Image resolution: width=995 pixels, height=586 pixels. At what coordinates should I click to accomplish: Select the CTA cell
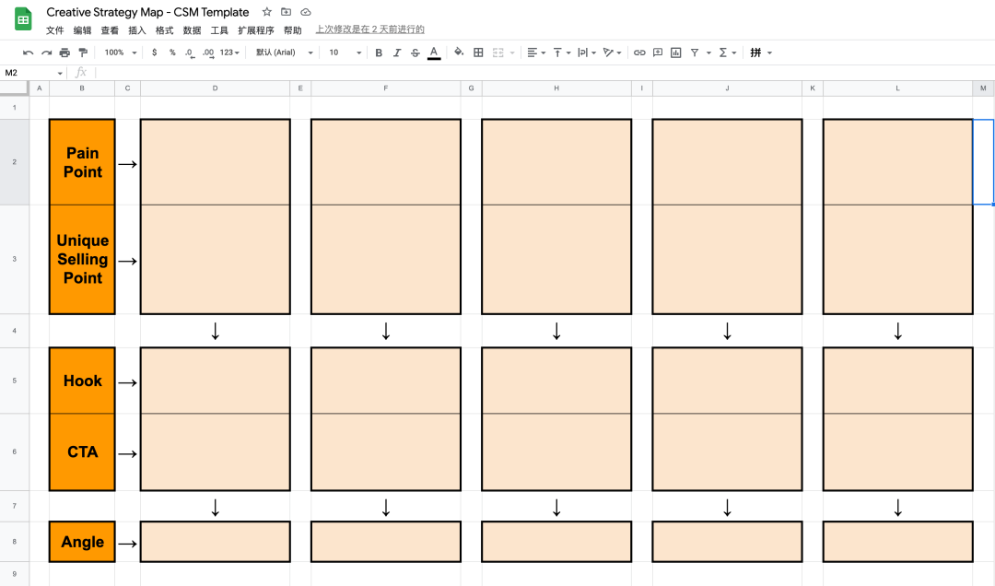click(x=83, y=452)
